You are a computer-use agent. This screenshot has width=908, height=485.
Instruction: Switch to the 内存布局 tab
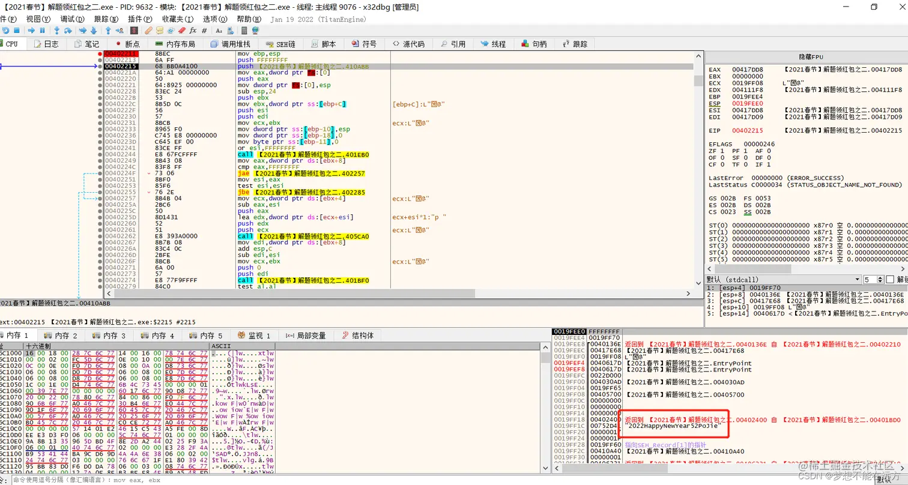click(175, 44)
